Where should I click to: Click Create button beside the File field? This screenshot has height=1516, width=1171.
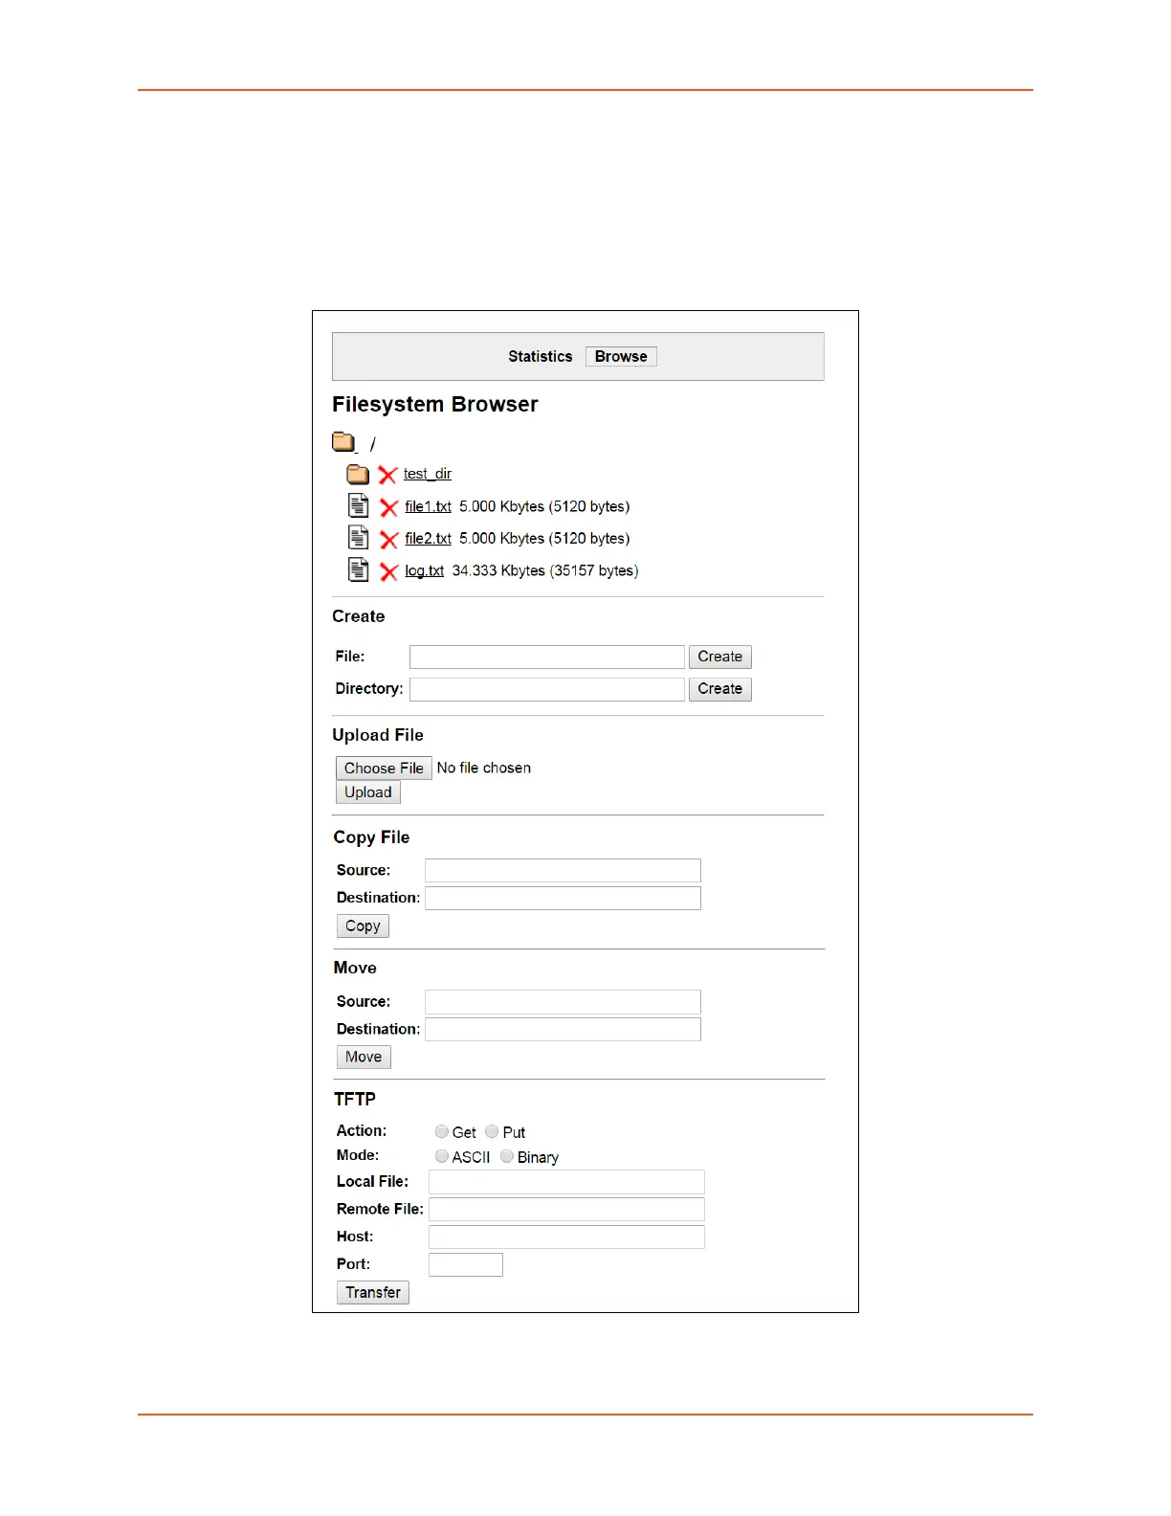click(720, 657)
